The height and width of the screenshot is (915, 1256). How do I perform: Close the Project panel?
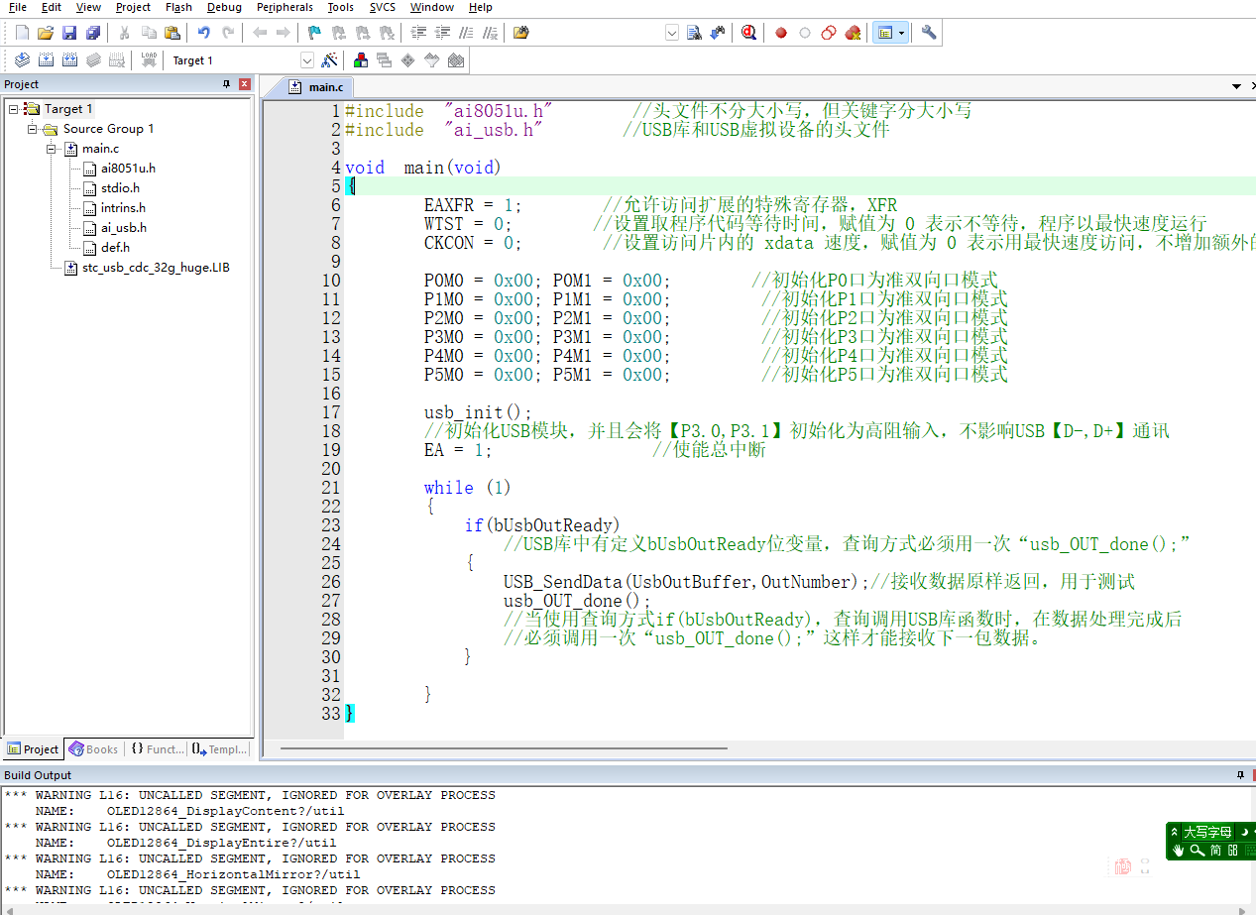click(244, 84)
